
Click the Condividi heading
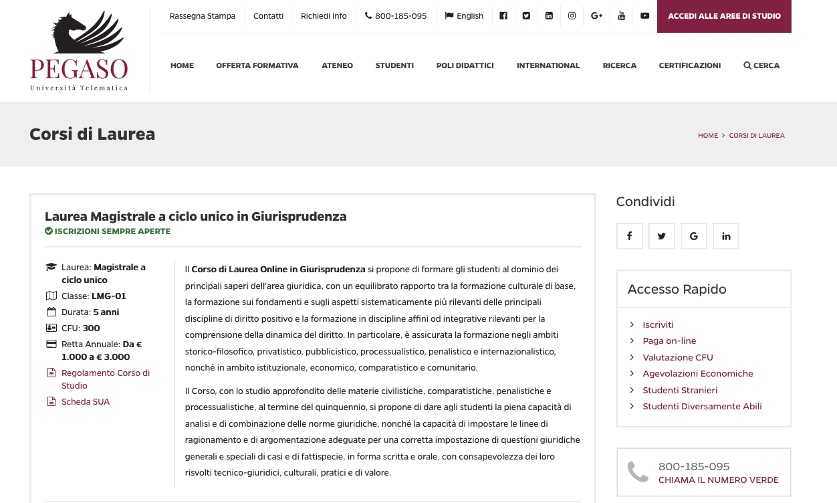pos(645,201)
